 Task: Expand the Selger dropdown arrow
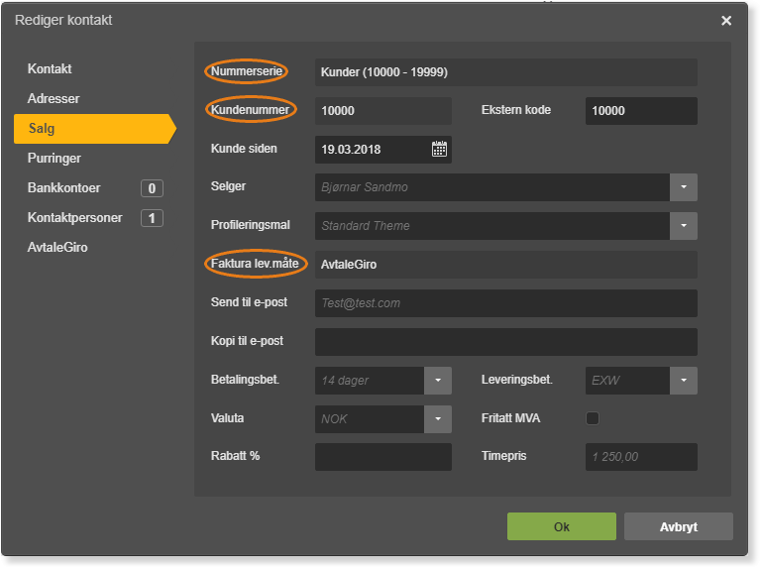point(684,187)
